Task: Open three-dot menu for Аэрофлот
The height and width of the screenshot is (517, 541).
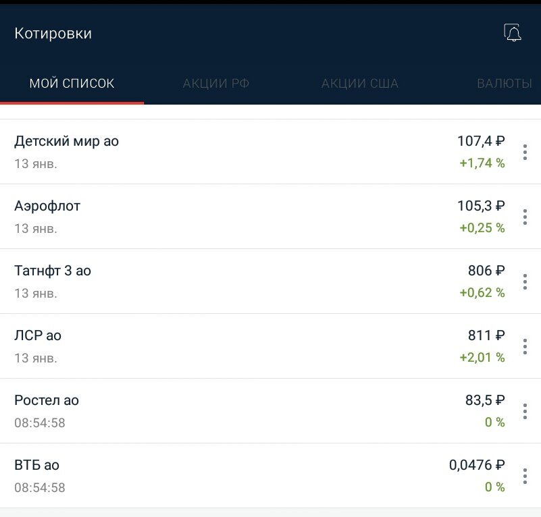Action: tap(525, 217)
